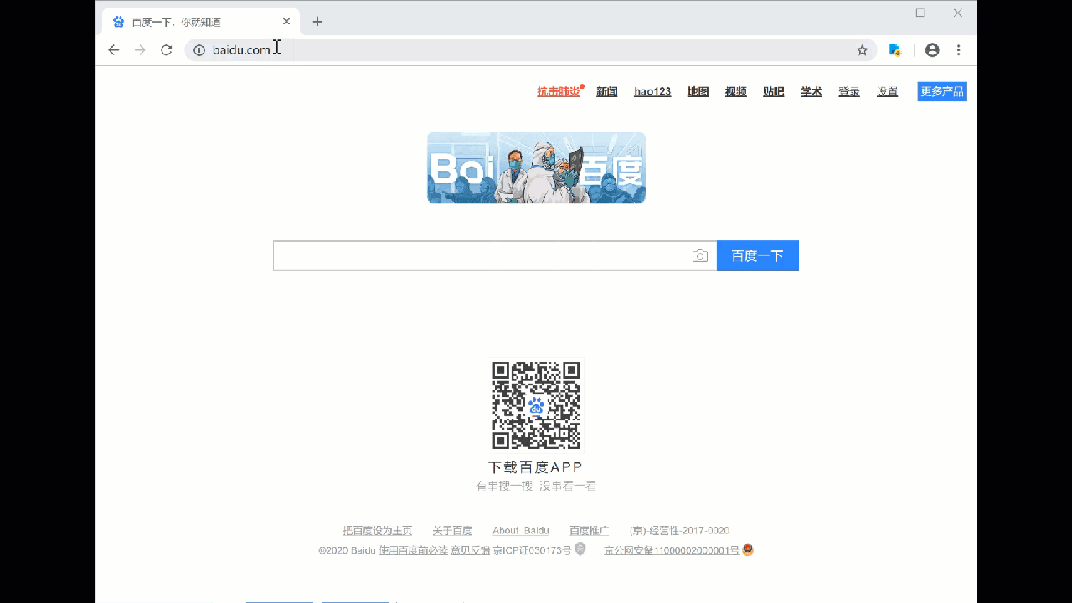Open the 关于百度 footer link
1072x603 pixels.
coord(452,531)
